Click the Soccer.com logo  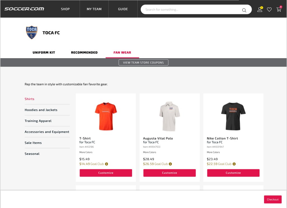coord(24,9)
